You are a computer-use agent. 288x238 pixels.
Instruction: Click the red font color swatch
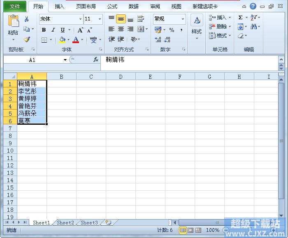click(76, 40)
